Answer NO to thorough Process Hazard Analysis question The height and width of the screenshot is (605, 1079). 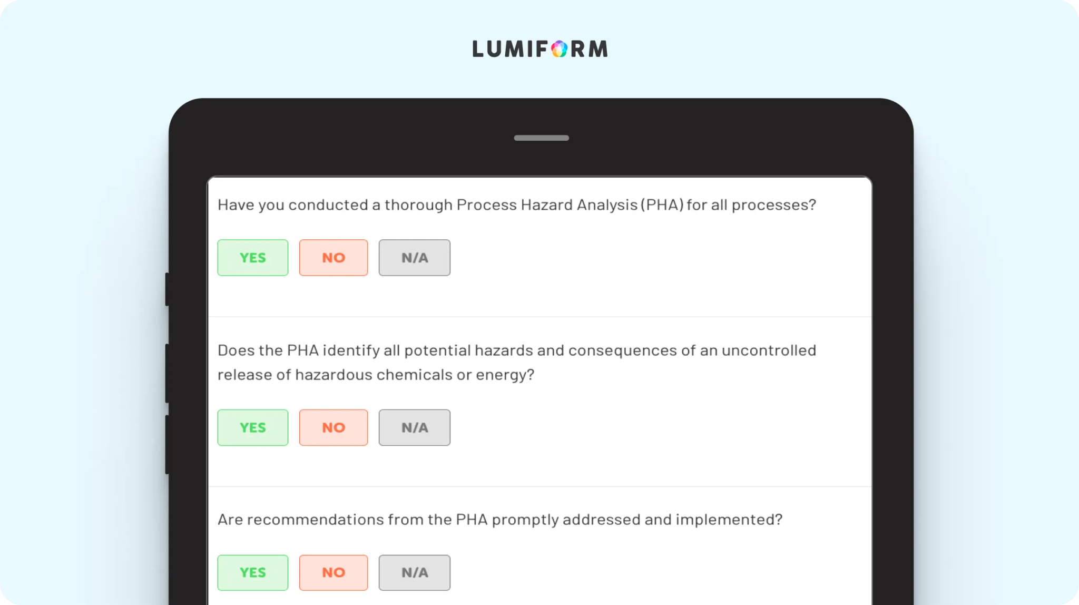[333, 258]
